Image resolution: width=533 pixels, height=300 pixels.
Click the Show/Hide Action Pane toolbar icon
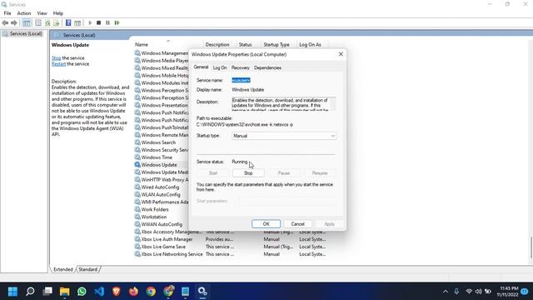[x=77, y=22]
